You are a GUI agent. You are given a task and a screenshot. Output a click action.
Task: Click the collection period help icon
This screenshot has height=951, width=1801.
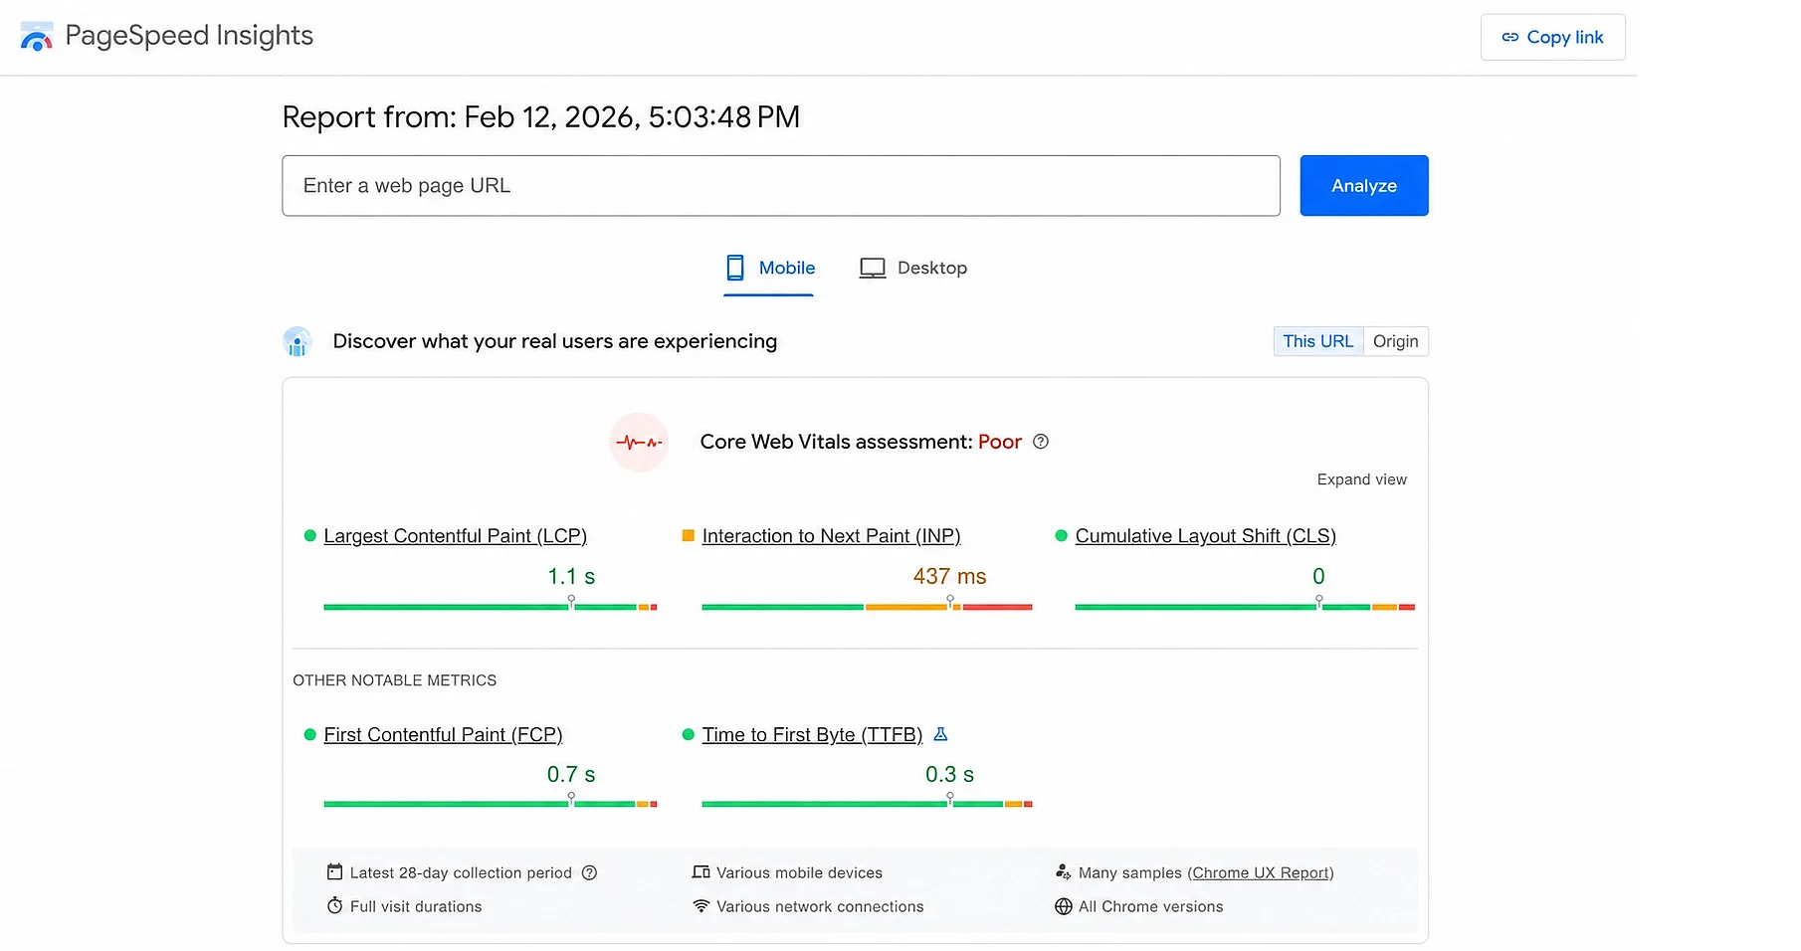[589, 872]
